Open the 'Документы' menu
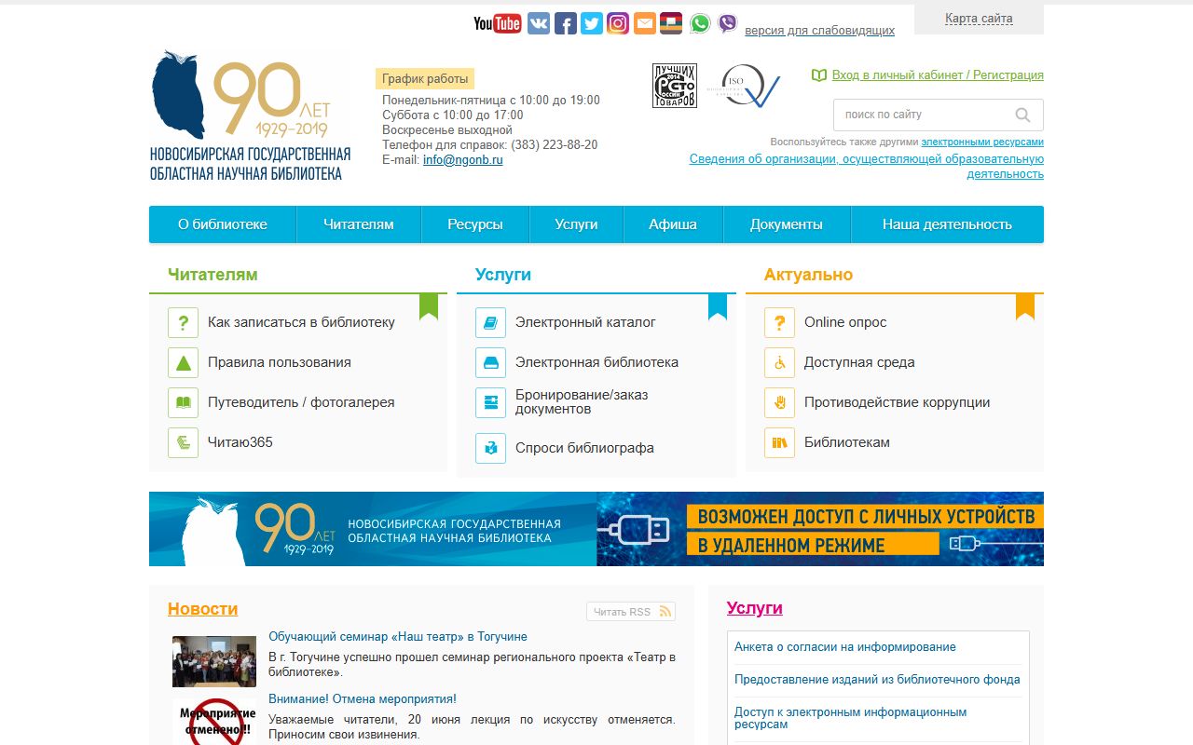 tap(787, 224)
